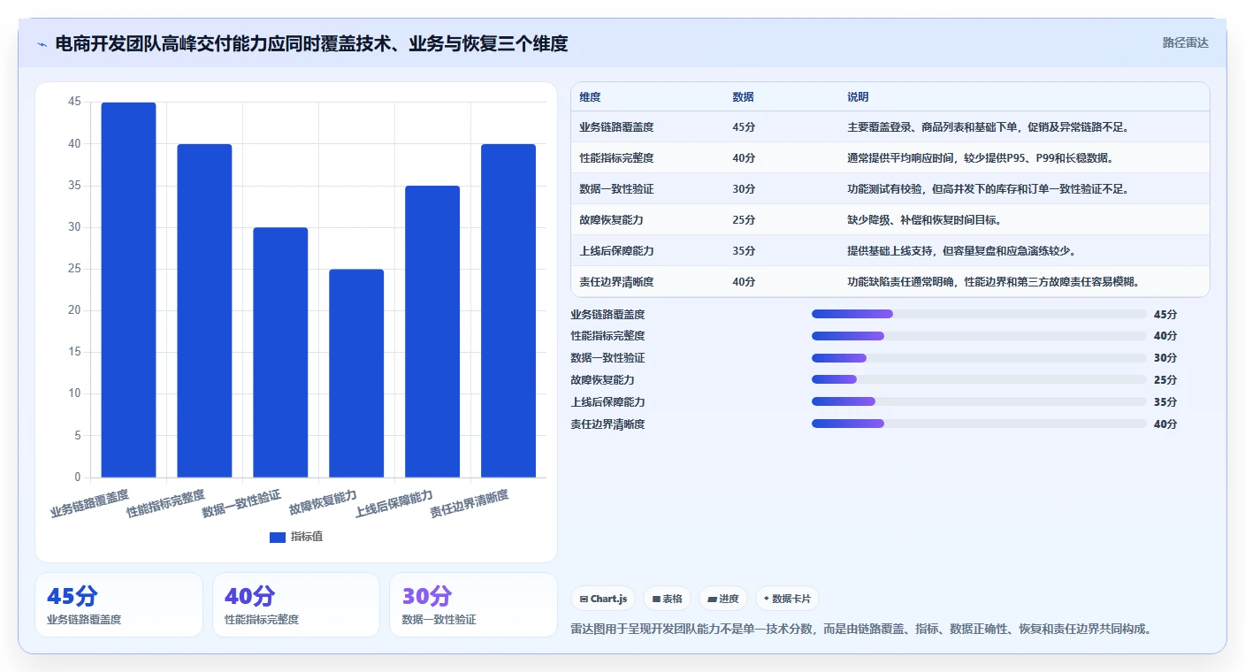Viewport: 1245px width, 672px height.
Task: Click the x-axis label 故障恢复能力
Action: pyautogui.click(x=323, y=502)
